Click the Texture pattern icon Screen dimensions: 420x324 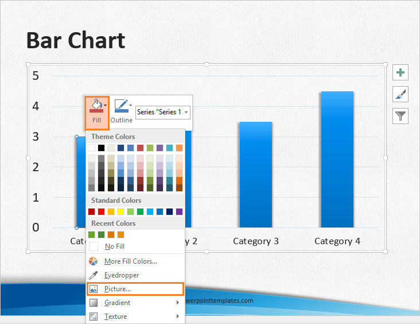pyautogui.click(x=93, y=317)
